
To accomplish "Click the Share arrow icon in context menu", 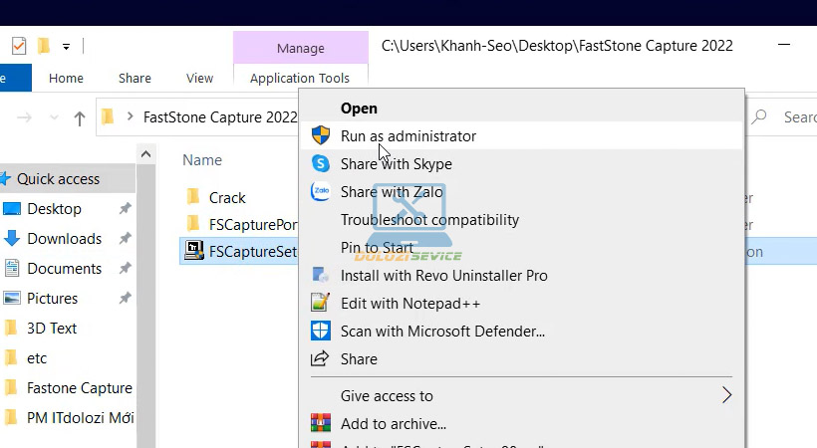I will 320,358.
